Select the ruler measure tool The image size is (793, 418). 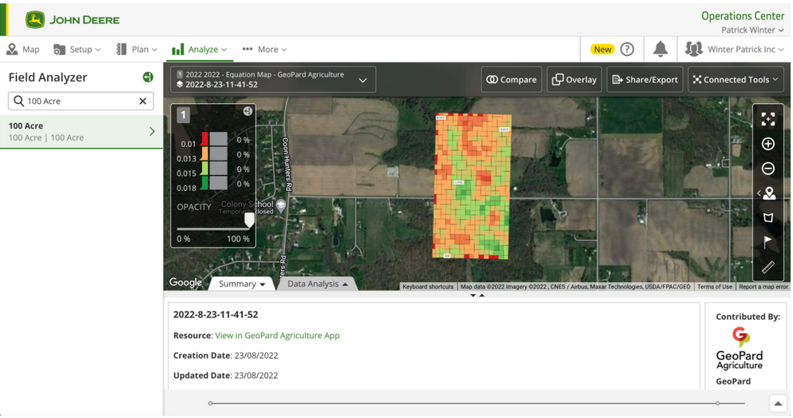click(x=767, y=267)
